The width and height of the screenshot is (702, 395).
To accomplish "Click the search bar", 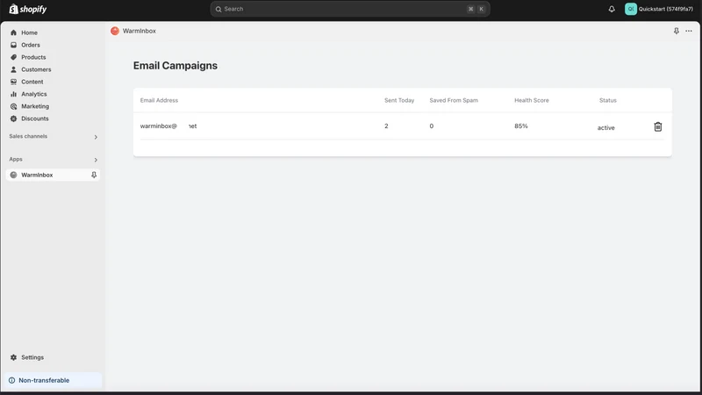I will point(349,9).
